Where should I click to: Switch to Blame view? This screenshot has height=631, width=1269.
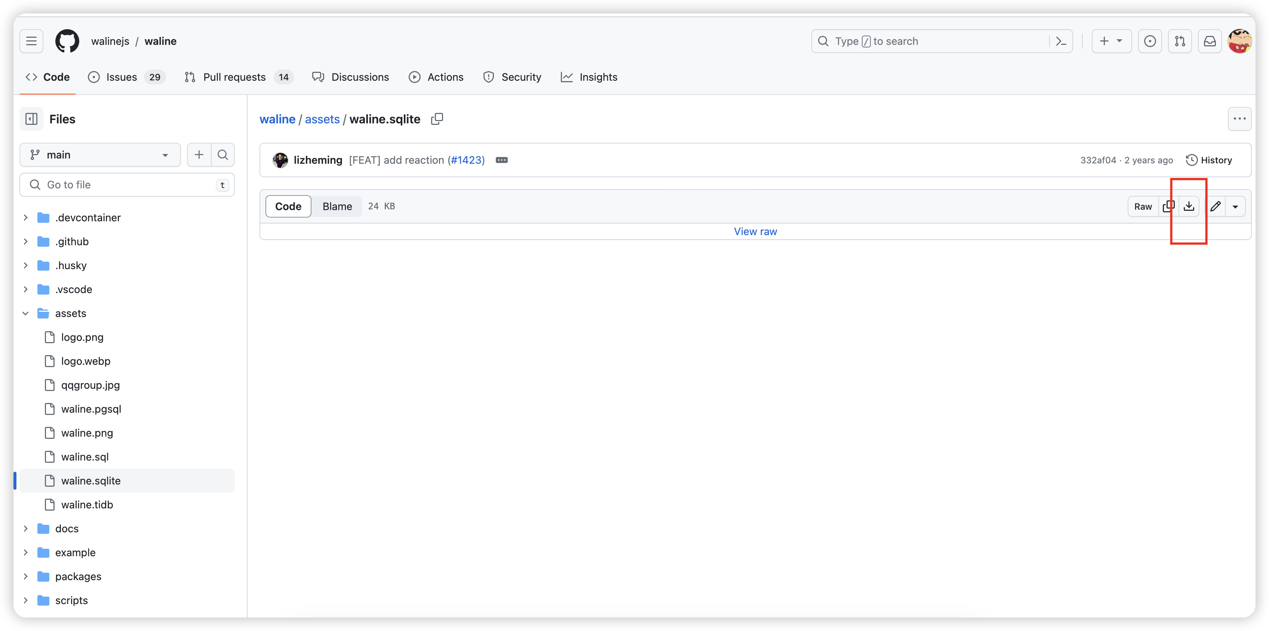coord(337,206)
